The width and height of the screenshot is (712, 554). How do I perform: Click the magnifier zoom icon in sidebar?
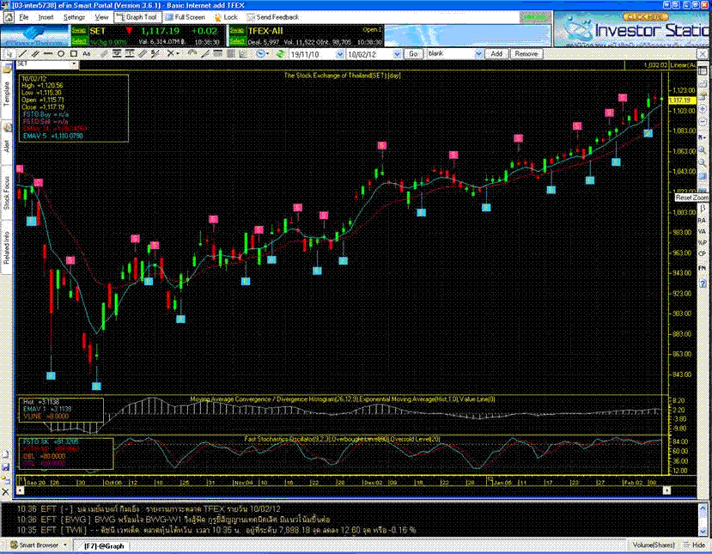pos(703,149)
